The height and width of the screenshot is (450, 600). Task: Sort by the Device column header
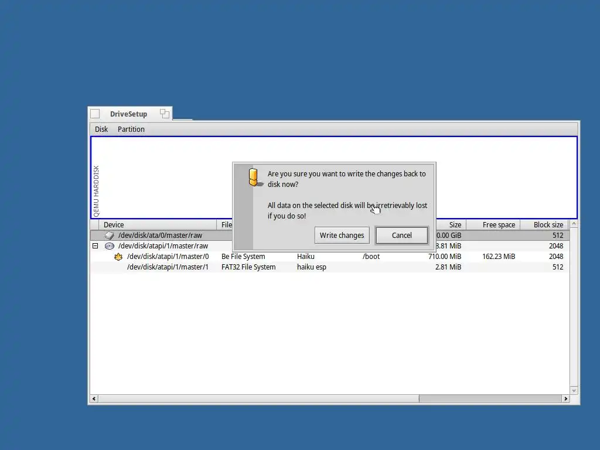click(158, 224)
